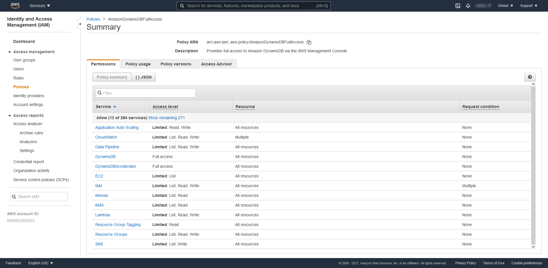Collapse the IAM navigation side panel
Image resolution: width=548 pixels, height=268 pixels.
click(x=80, y=24)
